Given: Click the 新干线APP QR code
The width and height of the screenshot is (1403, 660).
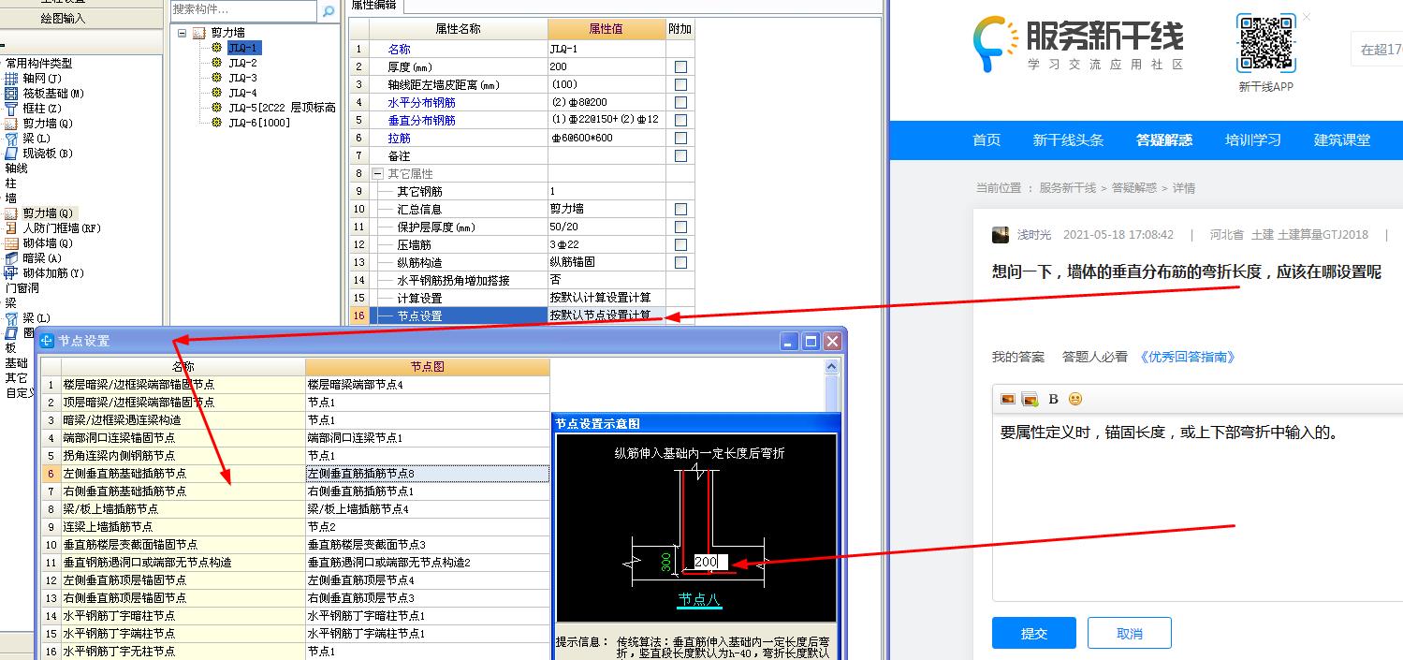Looking at the screenshot, I should [1265, 43].
